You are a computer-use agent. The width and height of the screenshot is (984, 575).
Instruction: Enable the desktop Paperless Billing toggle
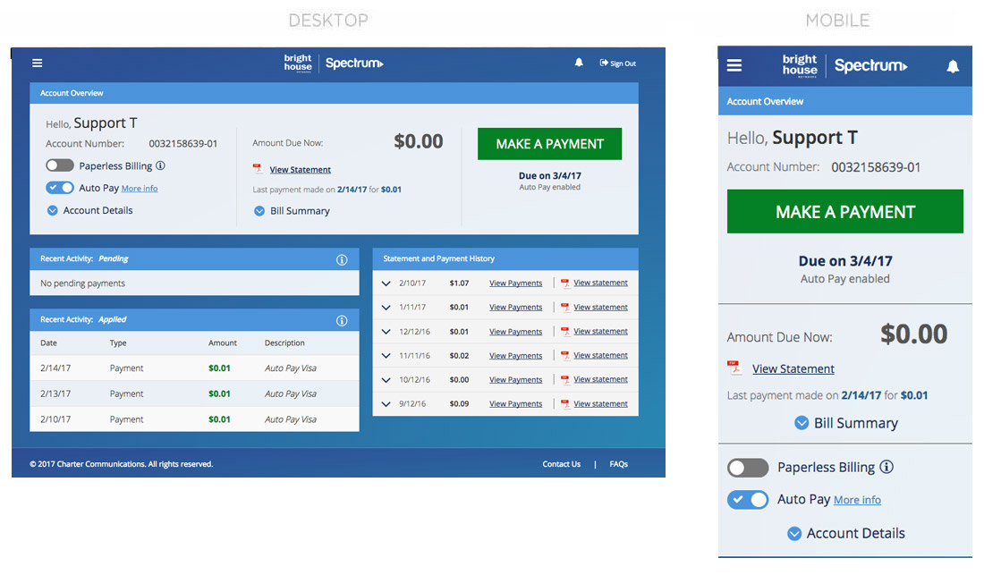tap(60, 165)
